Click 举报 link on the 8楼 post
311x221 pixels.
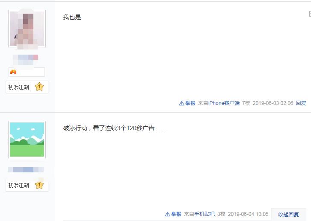tap(176, 214)
